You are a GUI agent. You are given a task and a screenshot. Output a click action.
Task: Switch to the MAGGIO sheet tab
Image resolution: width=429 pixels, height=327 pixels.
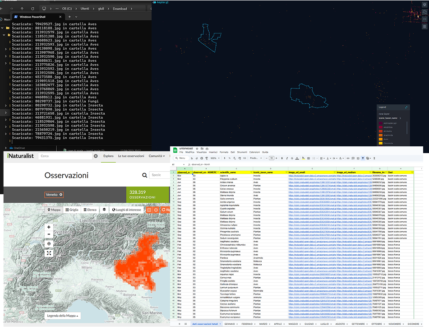[294, 324]
